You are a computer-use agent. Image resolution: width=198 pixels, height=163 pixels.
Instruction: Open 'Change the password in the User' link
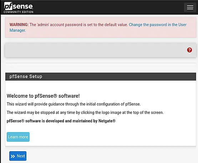(x=158, y=25)
